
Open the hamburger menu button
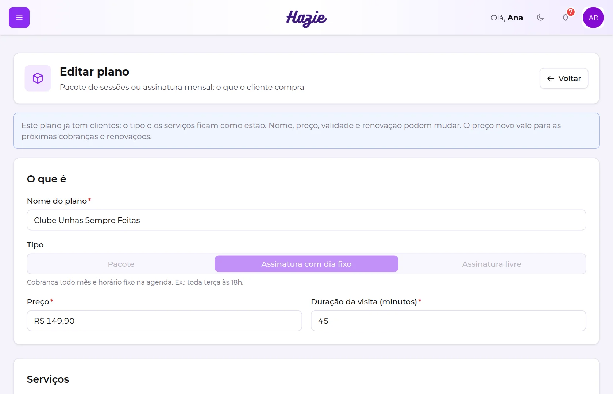pyautogui.click(x=19, y=18)
